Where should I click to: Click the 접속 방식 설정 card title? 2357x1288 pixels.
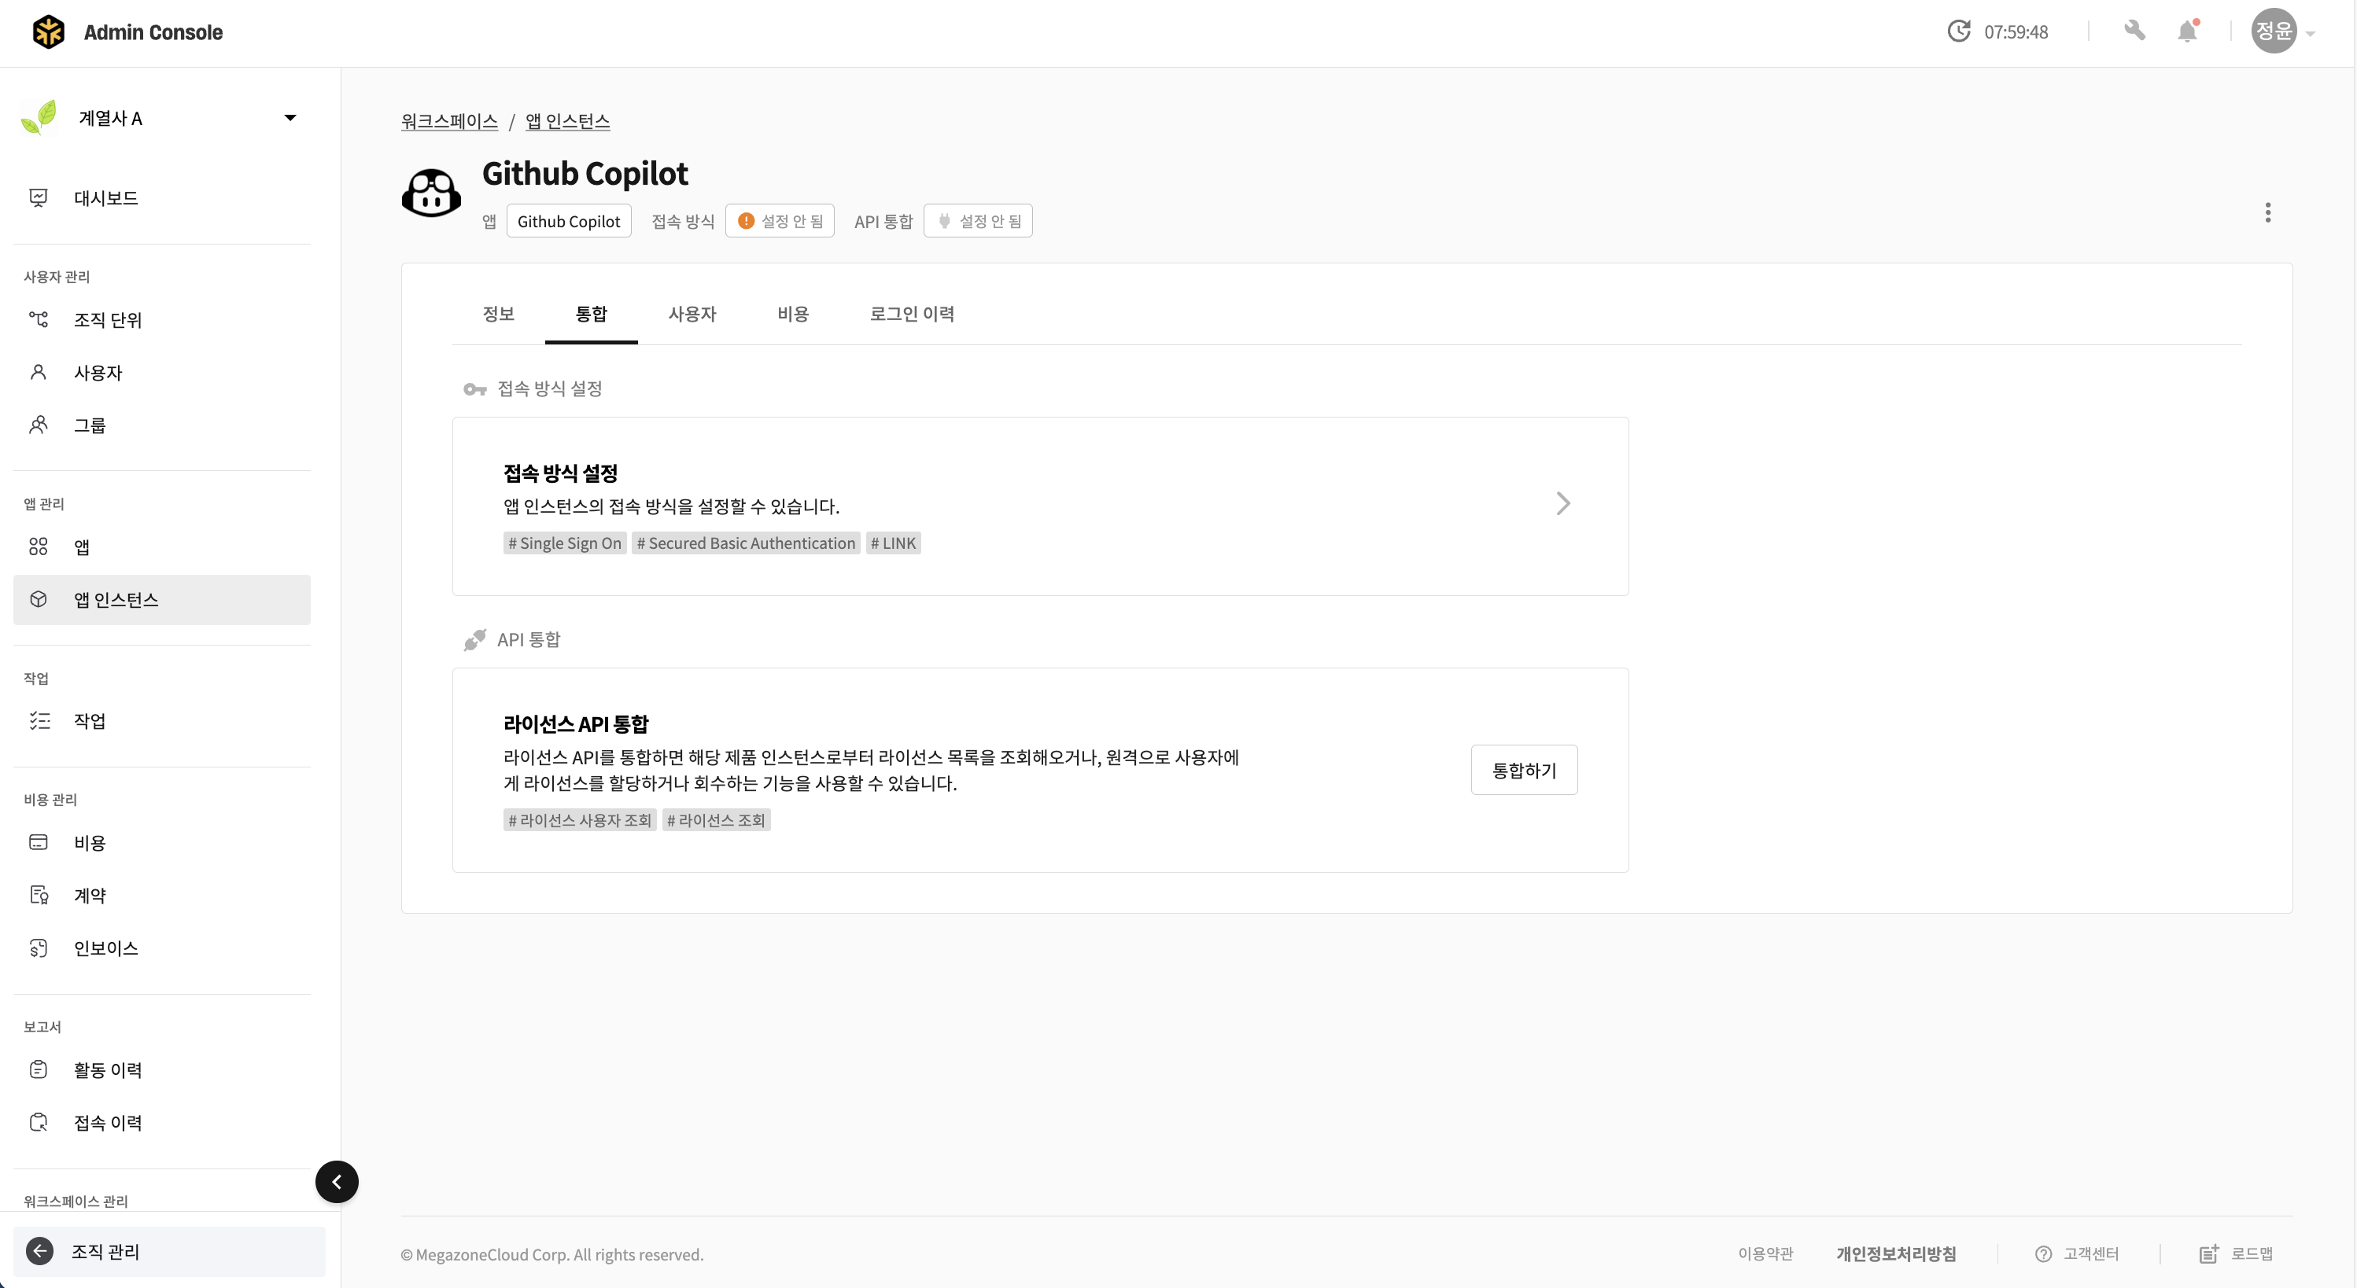coord(560,473)
